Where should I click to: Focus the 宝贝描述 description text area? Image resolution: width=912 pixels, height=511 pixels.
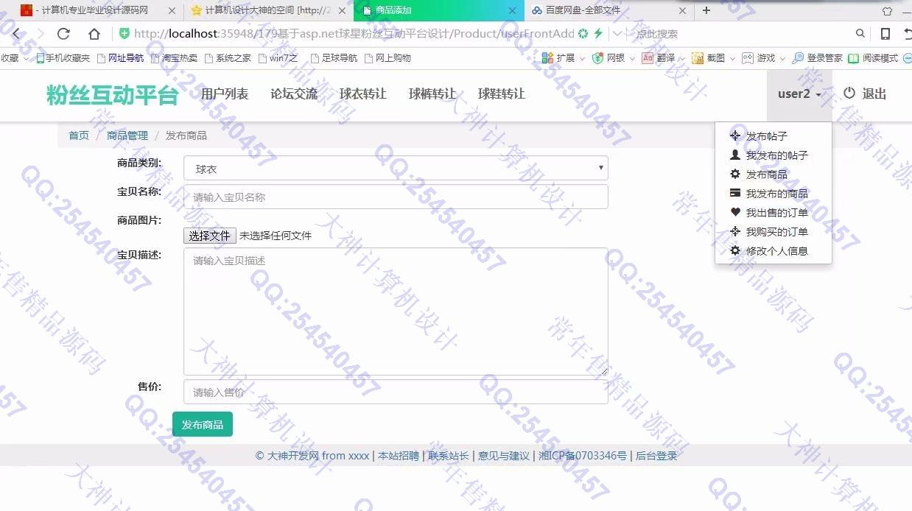396,311
